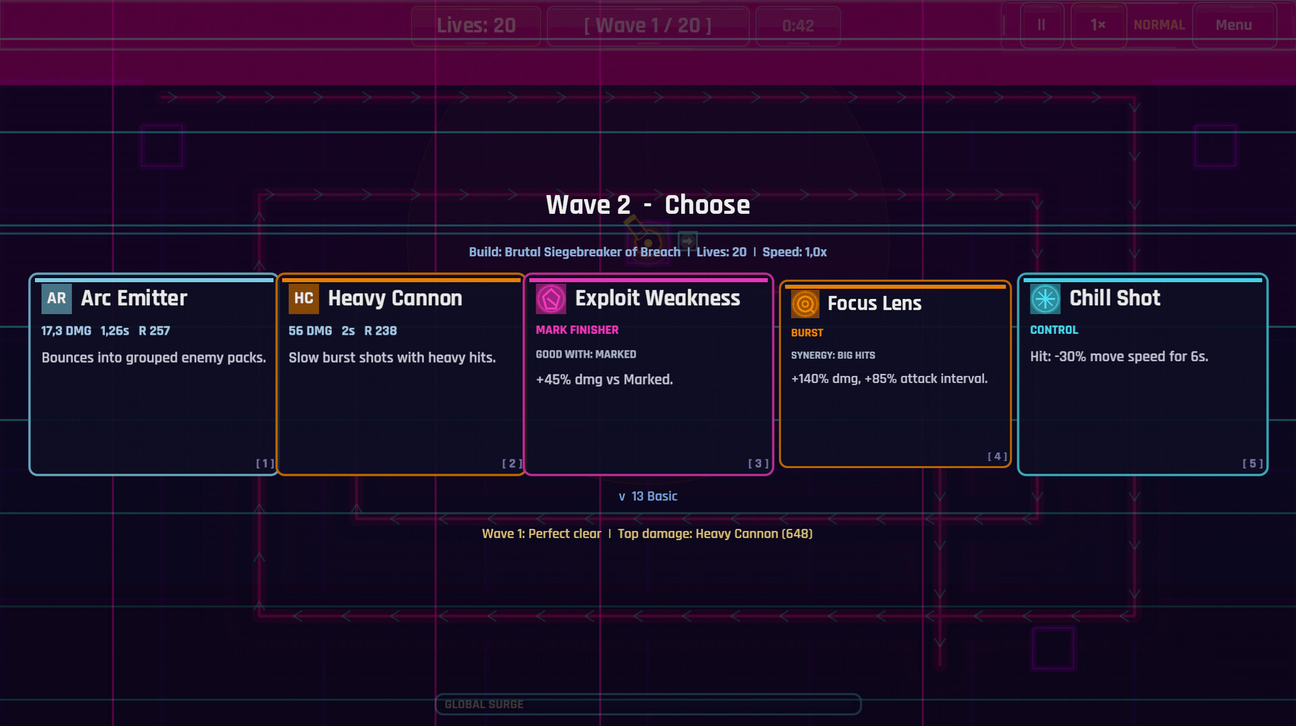Toggle the 1x game speed control

pos(1098,25)
